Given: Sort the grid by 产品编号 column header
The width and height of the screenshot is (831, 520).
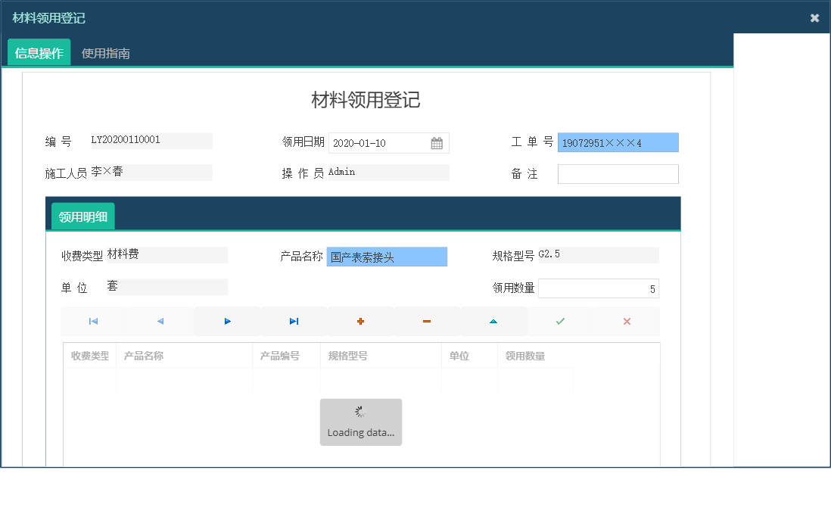Looking at the screenshot, I should [x=286, y=355].
